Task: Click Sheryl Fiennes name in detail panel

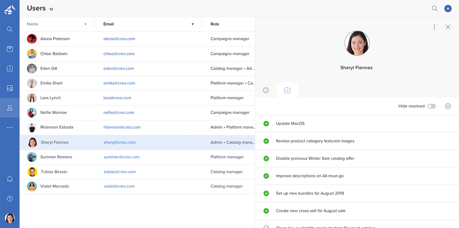Action: pyautogui.click(x=356, y=68)
